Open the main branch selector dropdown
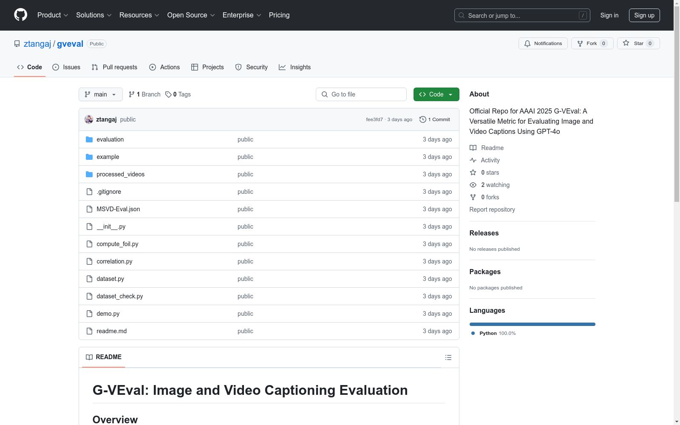Viewport: 680px width, 425px height. (x=101, y=94)
